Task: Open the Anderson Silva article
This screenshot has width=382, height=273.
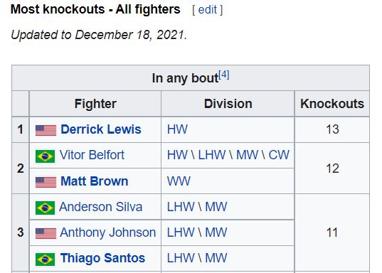Action: pyautogui.click(x=101, y=207)
